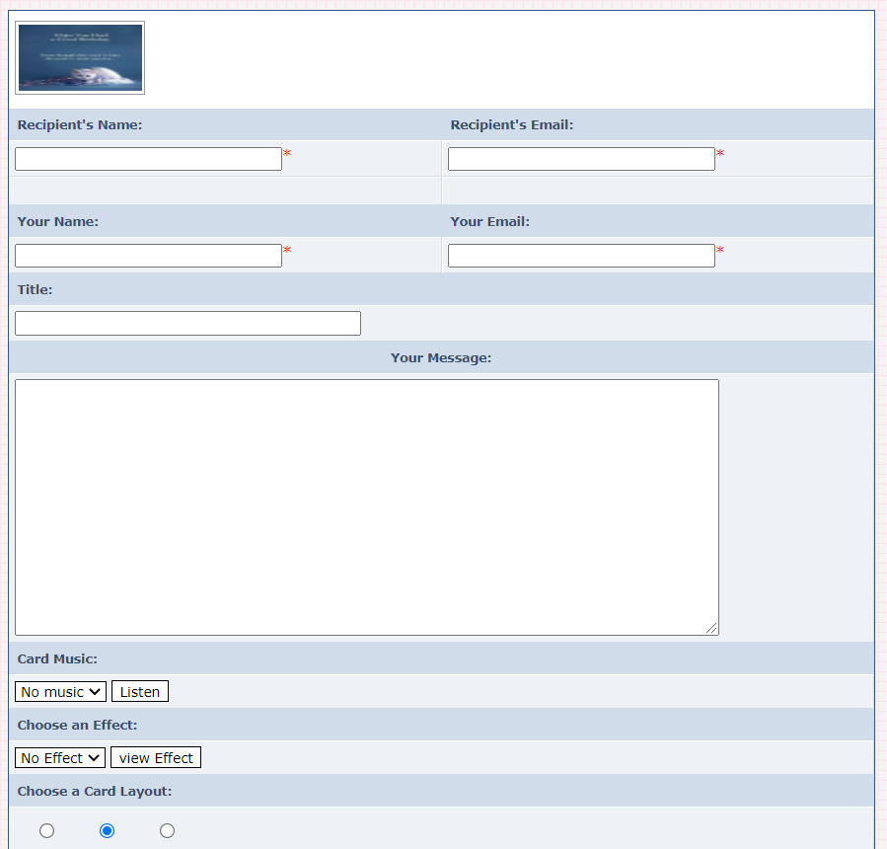The image size is (887, 849).
Task: Click the view Effect button
Action: (156, 758)
